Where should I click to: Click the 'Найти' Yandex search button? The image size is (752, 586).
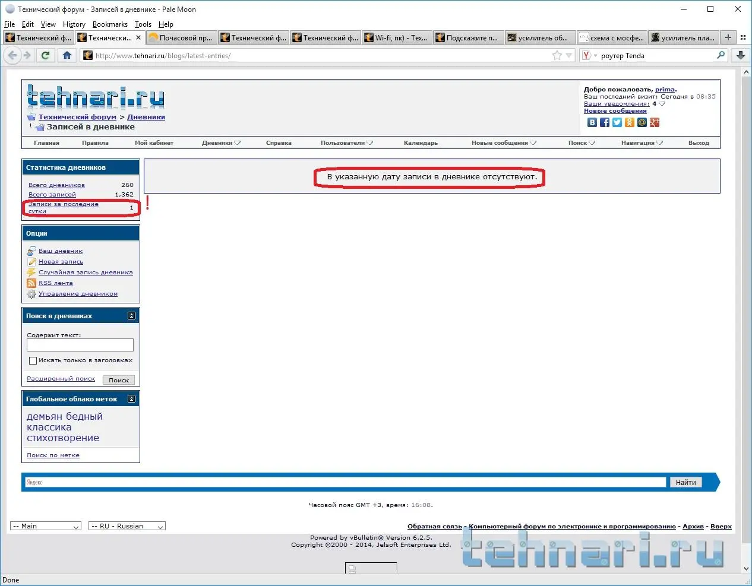coord(685,483)
